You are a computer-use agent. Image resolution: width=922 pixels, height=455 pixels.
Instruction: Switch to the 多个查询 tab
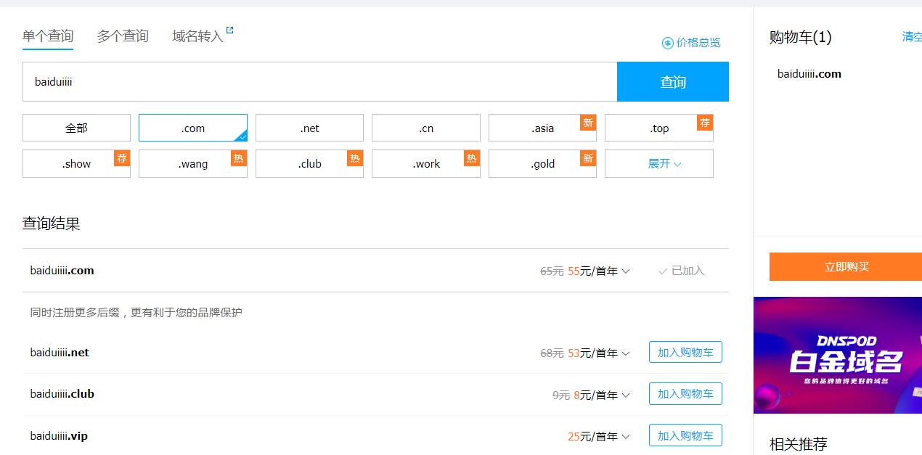point(122,36)
